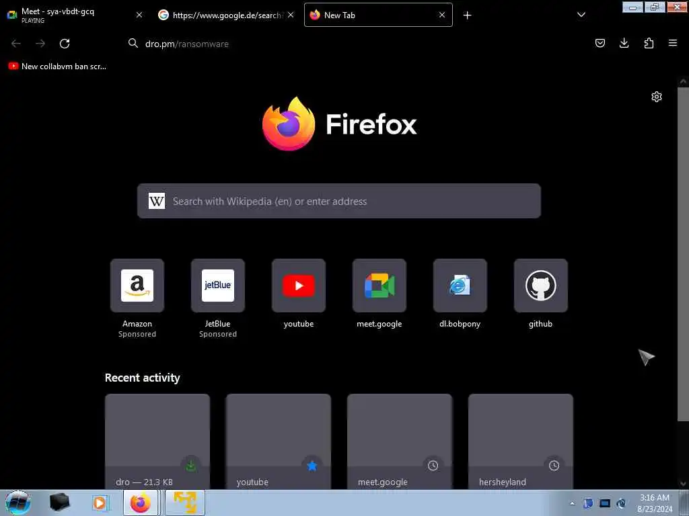Show hidden system tray icons

pyautogui.click(x=572, y=503)
